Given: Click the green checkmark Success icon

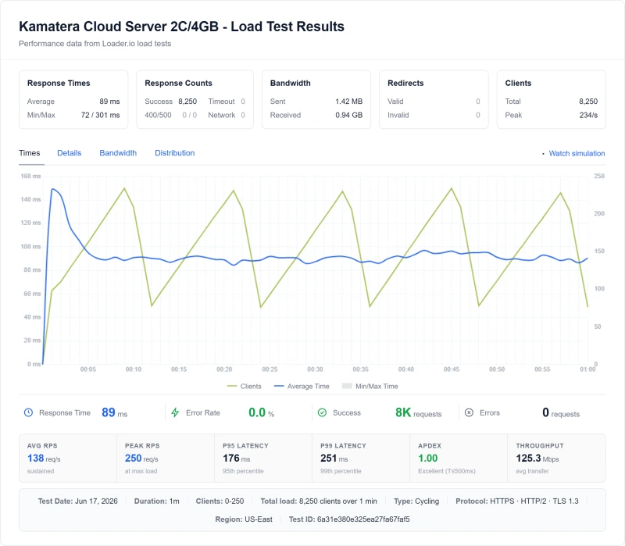Looking at the screenshot, I should (x=322, y=412).
